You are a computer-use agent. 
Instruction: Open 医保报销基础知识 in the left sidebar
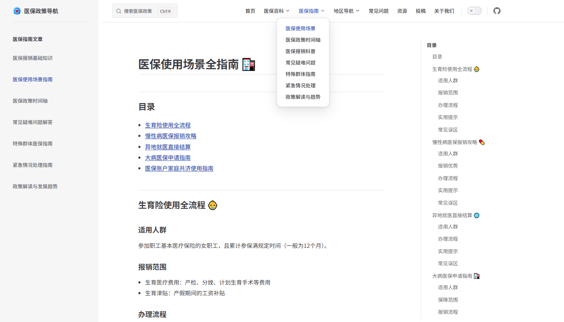point(32,58)
